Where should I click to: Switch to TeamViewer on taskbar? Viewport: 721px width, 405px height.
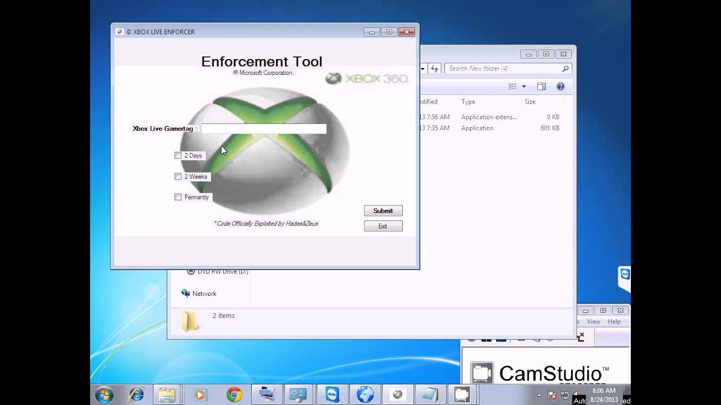point(332,395)
